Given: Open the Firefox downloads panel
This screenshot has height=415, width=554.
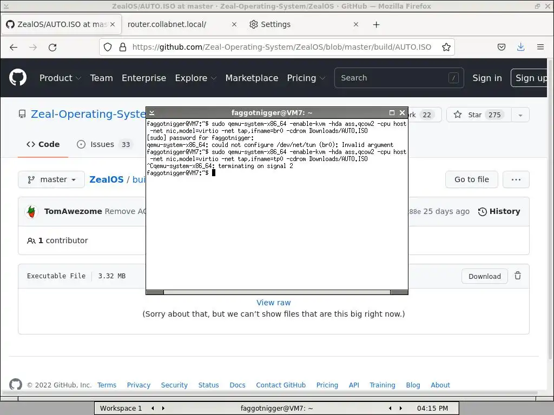Looking at the screenshot, I should coord(521,47).
